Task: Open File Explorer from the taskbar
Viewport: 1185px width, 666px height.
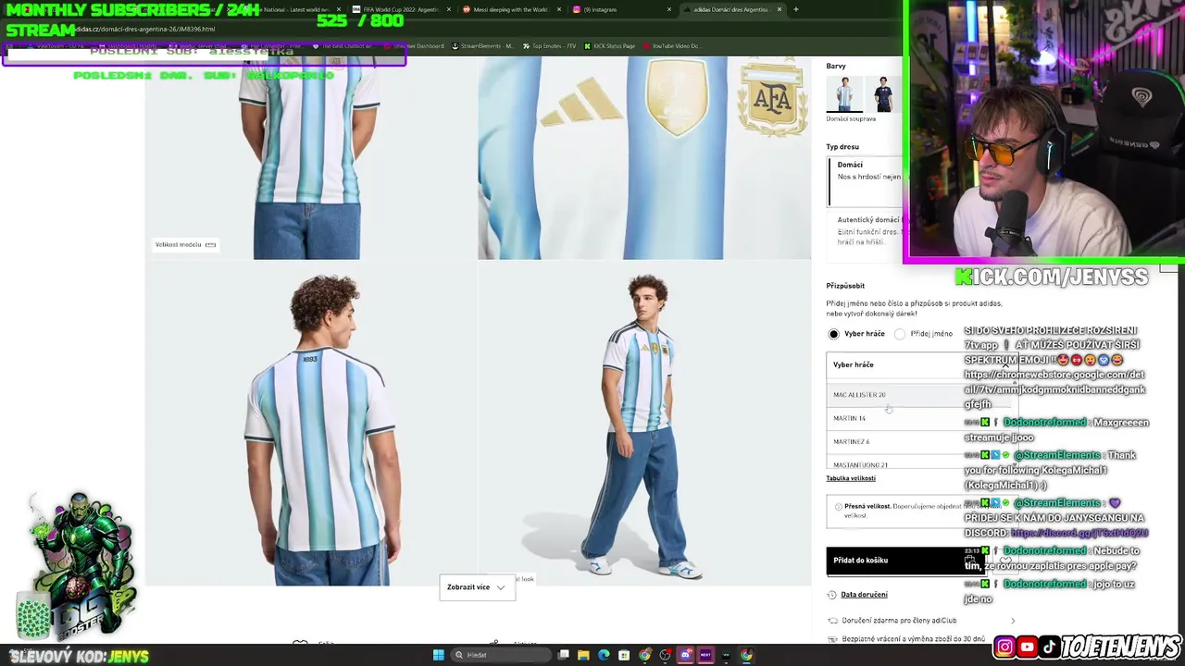Action: pos(583,655)
